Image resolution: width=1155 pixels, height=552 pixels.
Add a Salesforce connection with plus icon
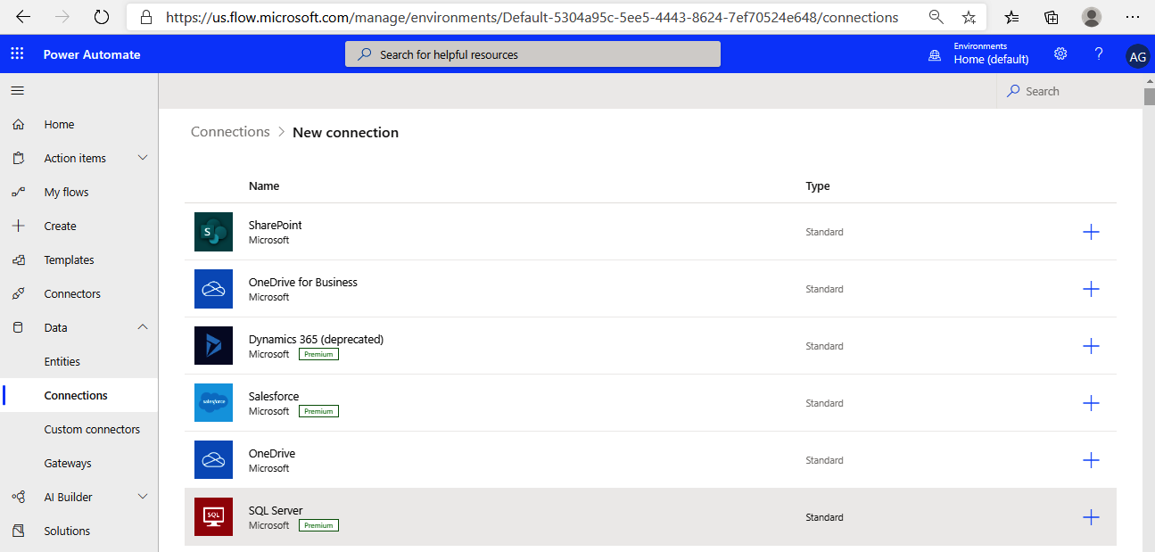[x=1091, y=403]
